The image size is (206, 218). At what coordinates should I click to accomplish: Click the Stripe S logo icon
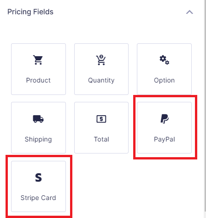[x=38, y=177]
